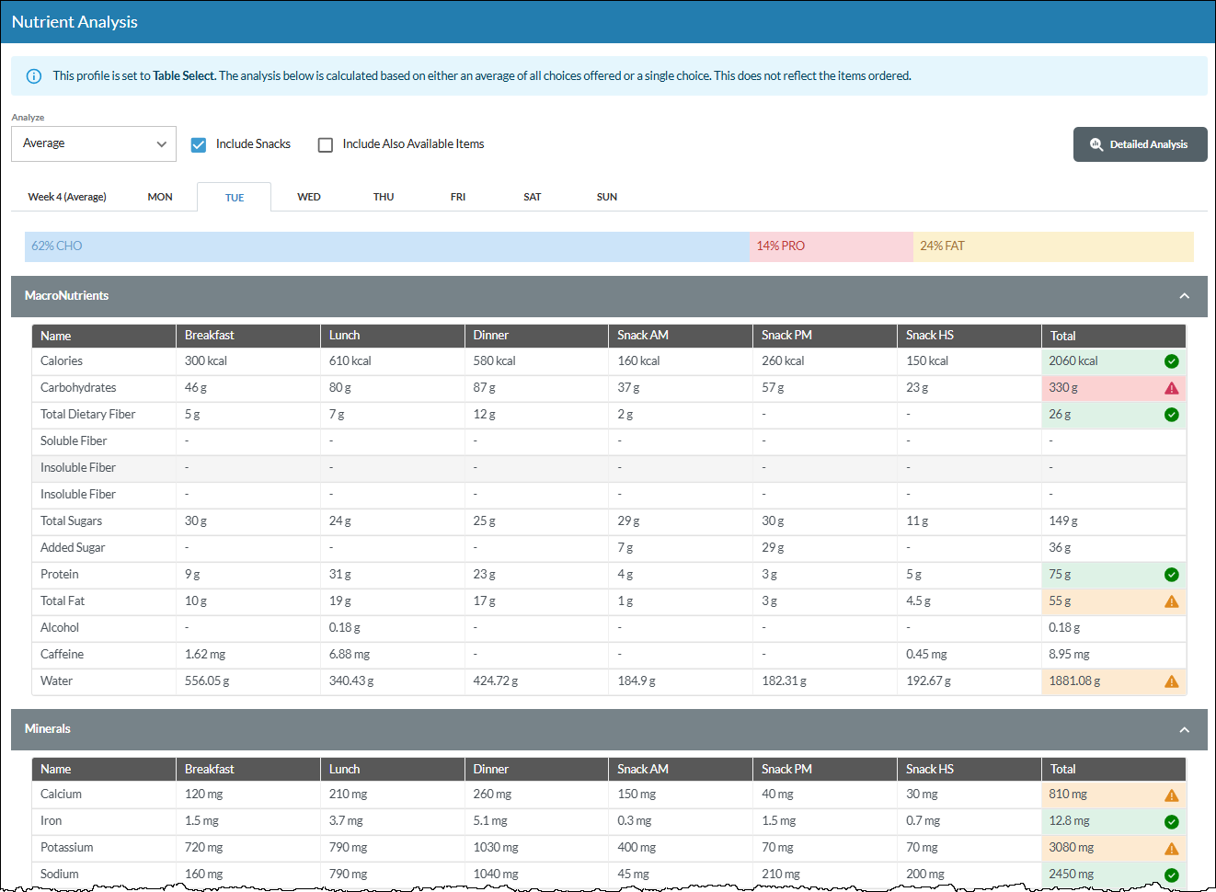This screenshot has width=1216, height=892.
Task: Click the Minerals Dinner column header
Action: [x=536, y=769]
